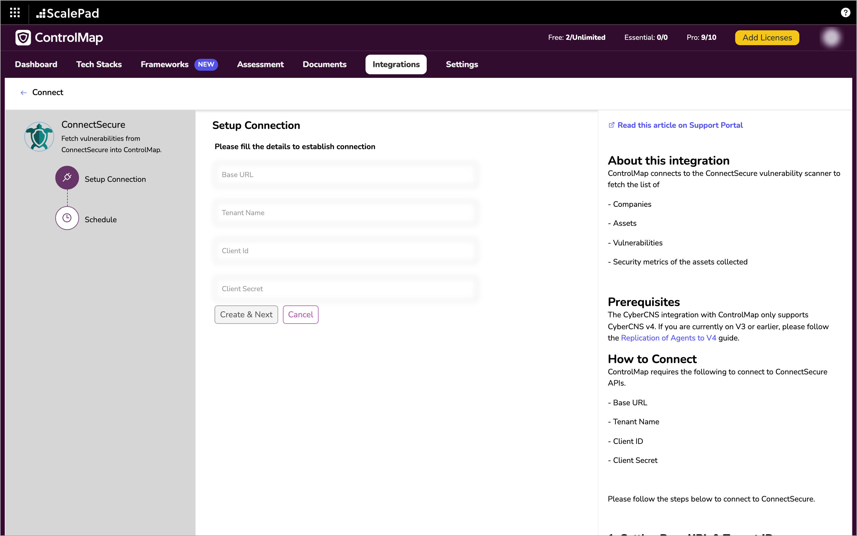Screen dimensions: 857x536
Task: Click the Connect breadcrumb text
Action: tap(48, 92)
